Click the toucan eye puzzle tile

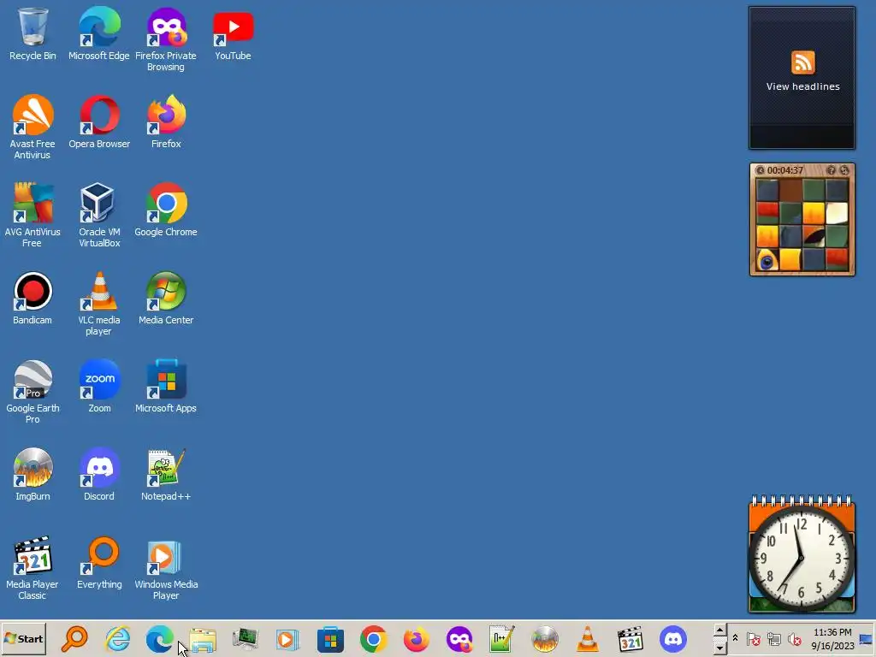click(x=767, y=260)
